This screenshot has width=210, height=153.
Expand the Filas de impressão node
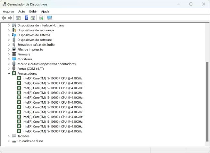pyautogui.click(x=9, y=49)
